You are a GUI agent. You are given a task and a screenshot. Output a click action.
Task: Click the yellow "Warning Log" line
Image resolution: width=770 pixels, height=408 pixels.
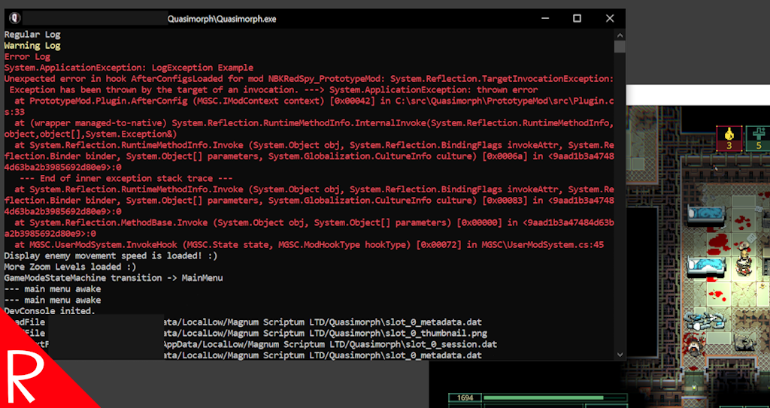click(x=32, y=46)
